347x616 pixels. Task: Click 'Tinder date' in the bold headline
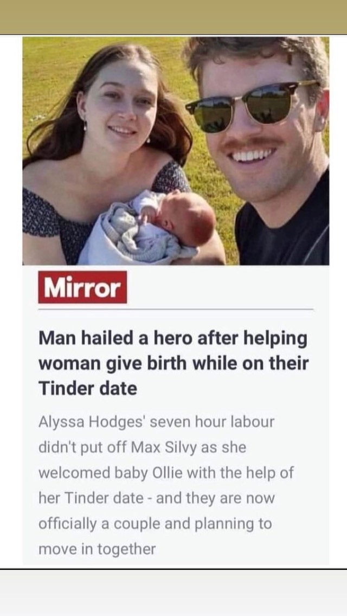click(88, 389)
